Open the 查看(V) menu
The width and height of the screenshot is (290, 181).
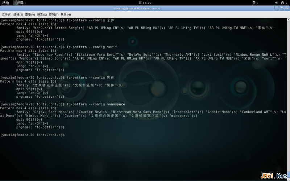[x=30, y=14]
